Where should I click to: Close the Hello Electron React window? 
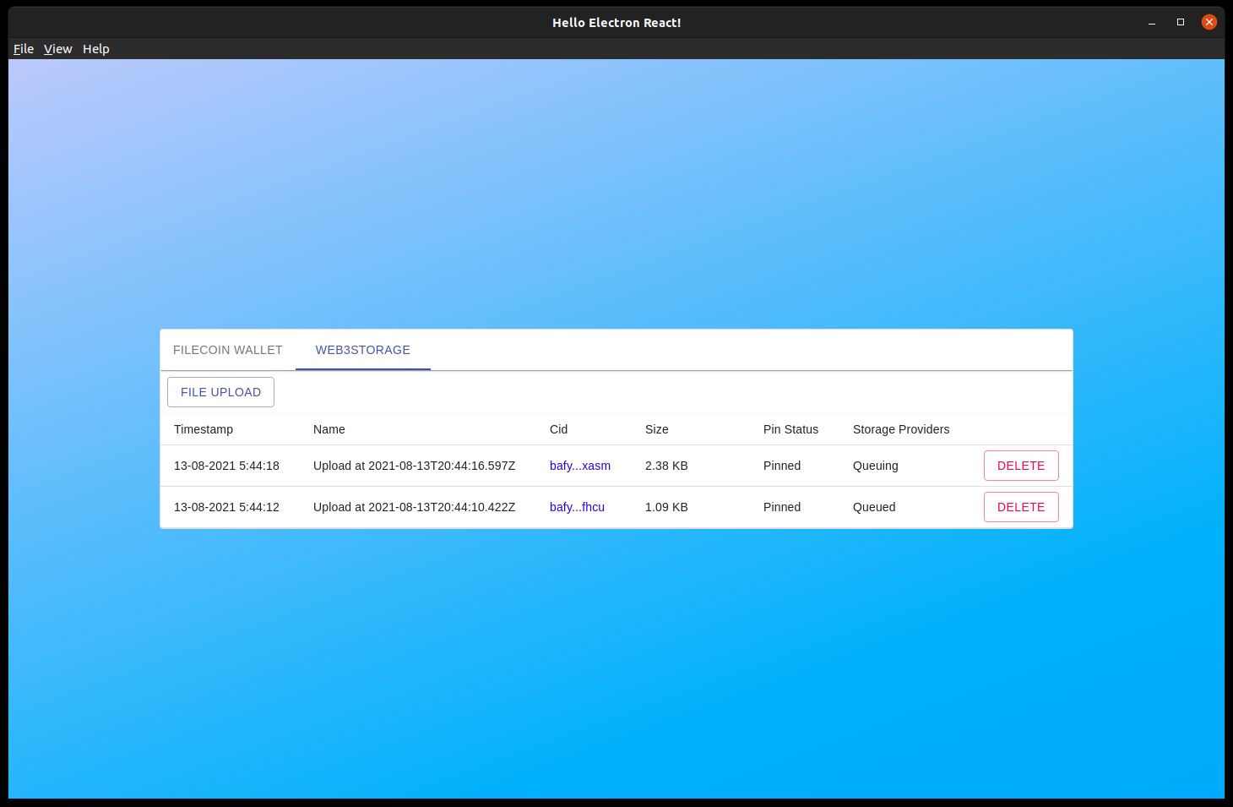pos(1209,23)
